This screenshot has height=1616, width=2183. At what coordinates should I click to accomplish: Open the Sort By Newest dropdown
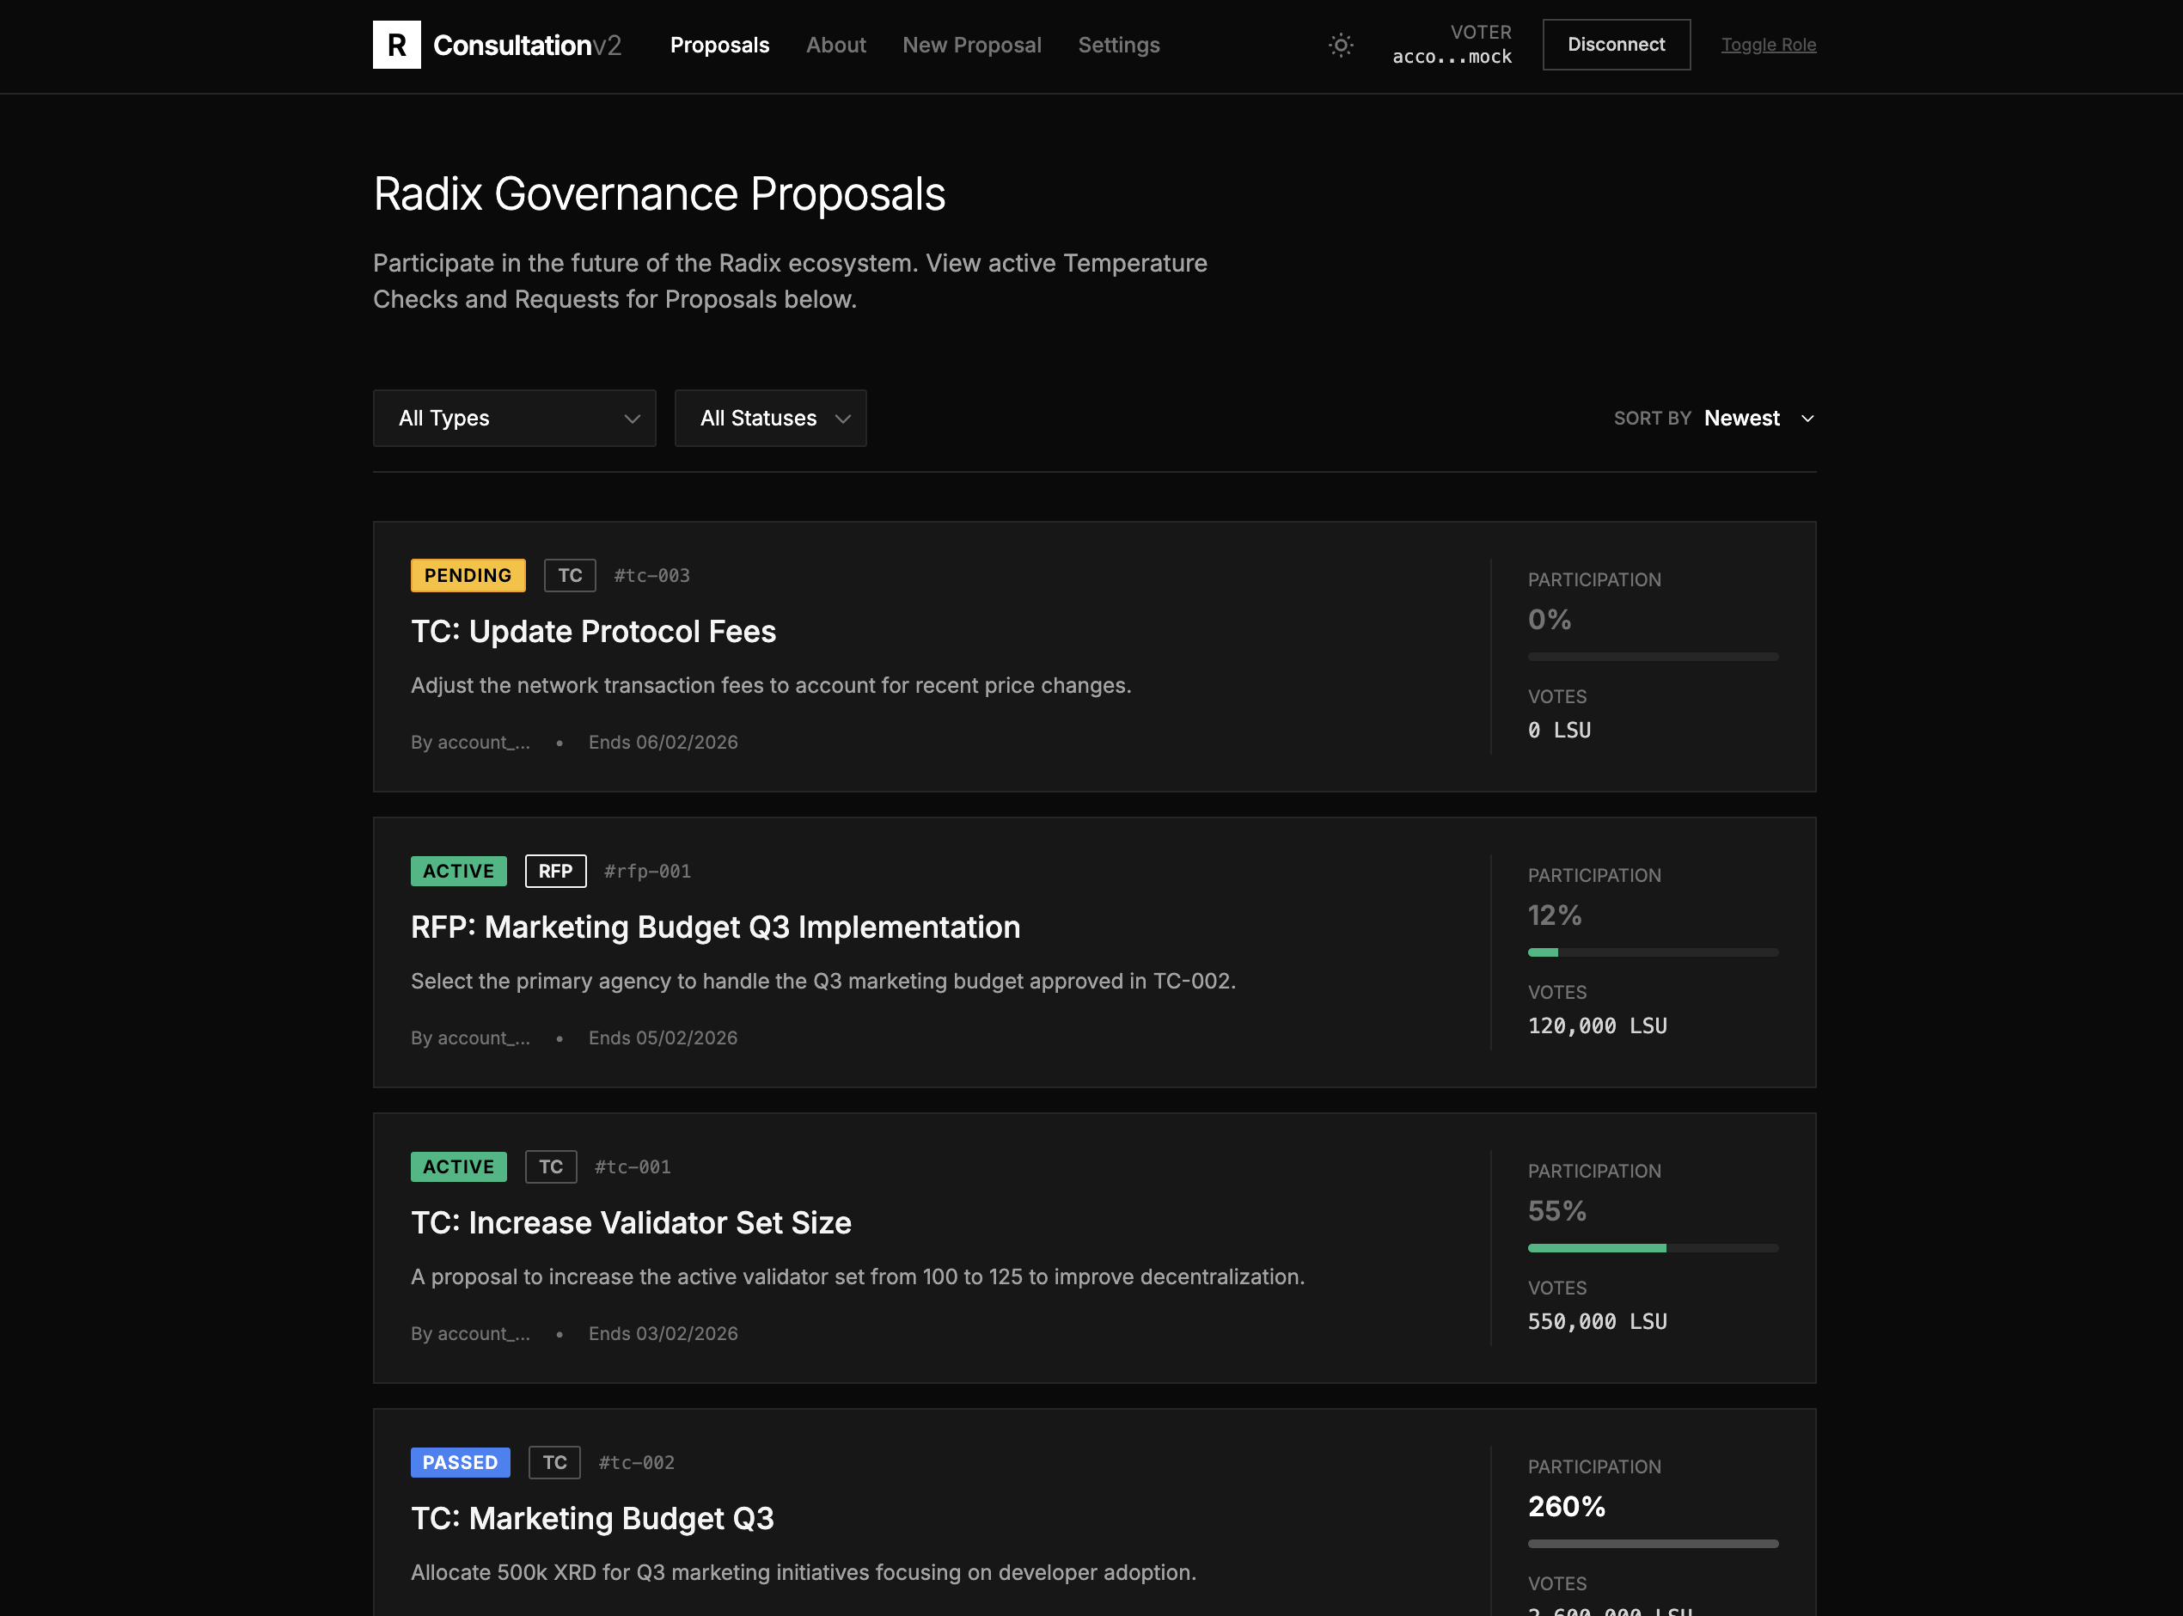(x=1758, y=419)
